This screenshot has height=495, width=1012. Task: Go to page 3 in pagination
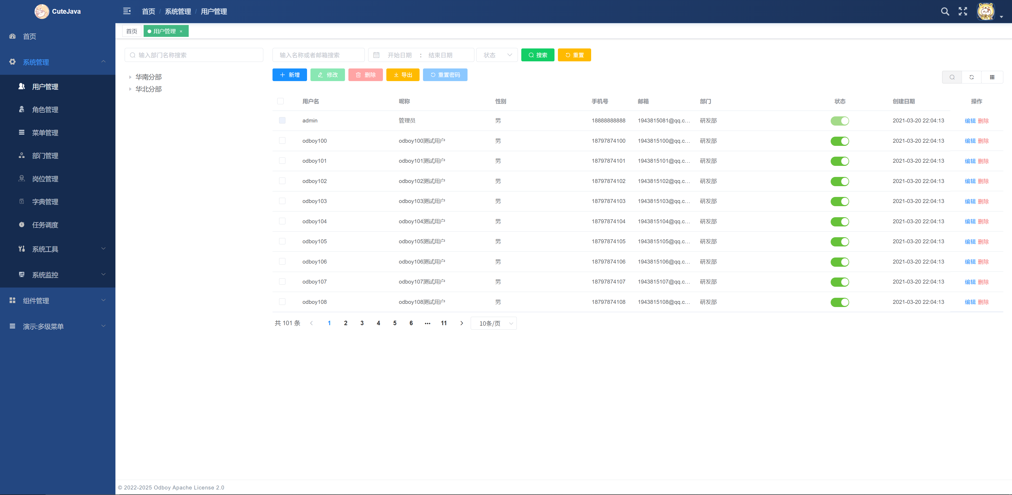tap(362, 323)
